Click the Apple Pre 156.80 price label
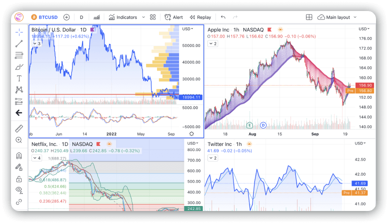The height and width of the screenshot is (224, 389). 359,91
